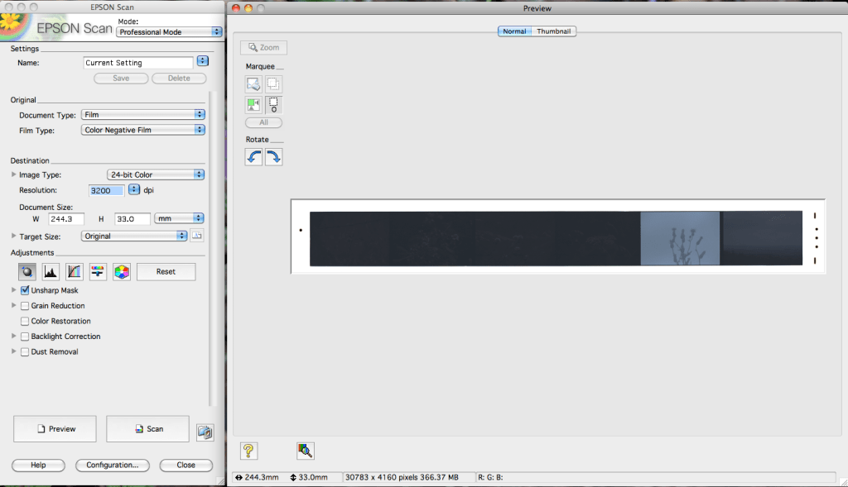Enable the Grain Reduction checkbox
Screen dimensions: 848x487
coord(25,306)
